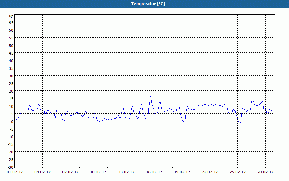Click the 19.02.17 date axis label
Screen dimensions: 289x181
click(182, 172)
